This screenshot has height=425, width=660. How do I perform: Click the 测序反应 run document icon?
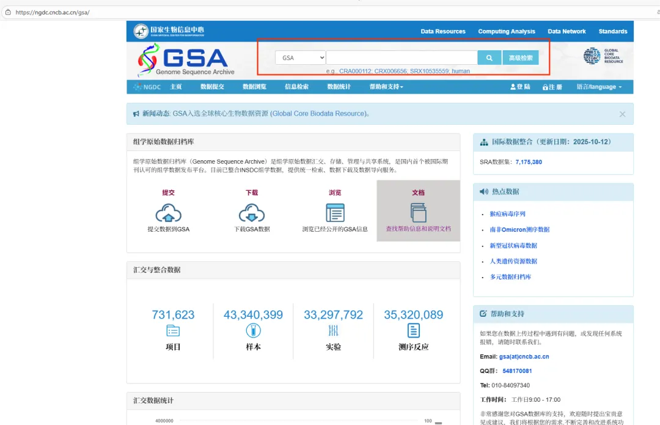click(413, 331)
